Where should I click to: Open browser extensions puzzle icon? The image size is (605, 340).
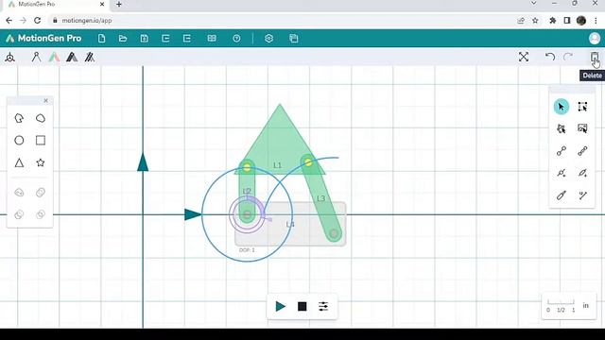point(552,21)
